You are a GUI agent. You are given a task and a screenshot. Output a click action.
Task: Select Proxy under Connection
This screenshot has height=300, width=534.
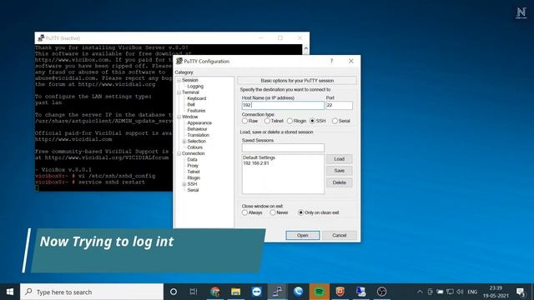(193, 166)
